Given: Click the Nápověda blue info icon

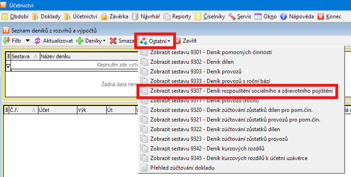Looking at the screenshot, I should pyautogui.click(x=284, y=17).
